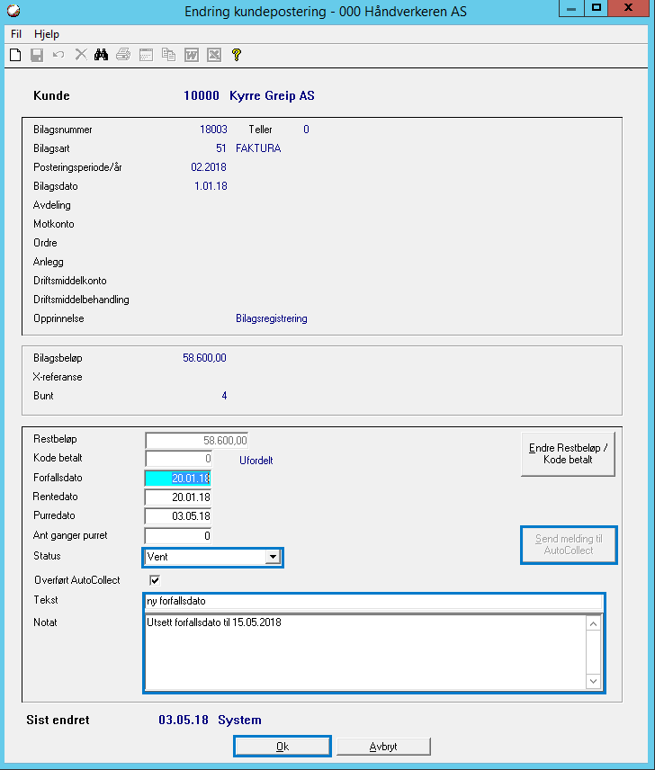Click the Purredato input field
Screen dimensions: 655x770
[178, 516]
